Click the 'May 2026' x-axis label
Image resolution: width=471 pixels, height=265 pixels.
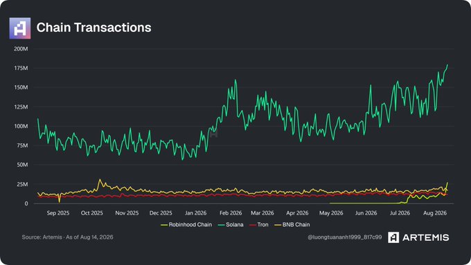point(331,213)
